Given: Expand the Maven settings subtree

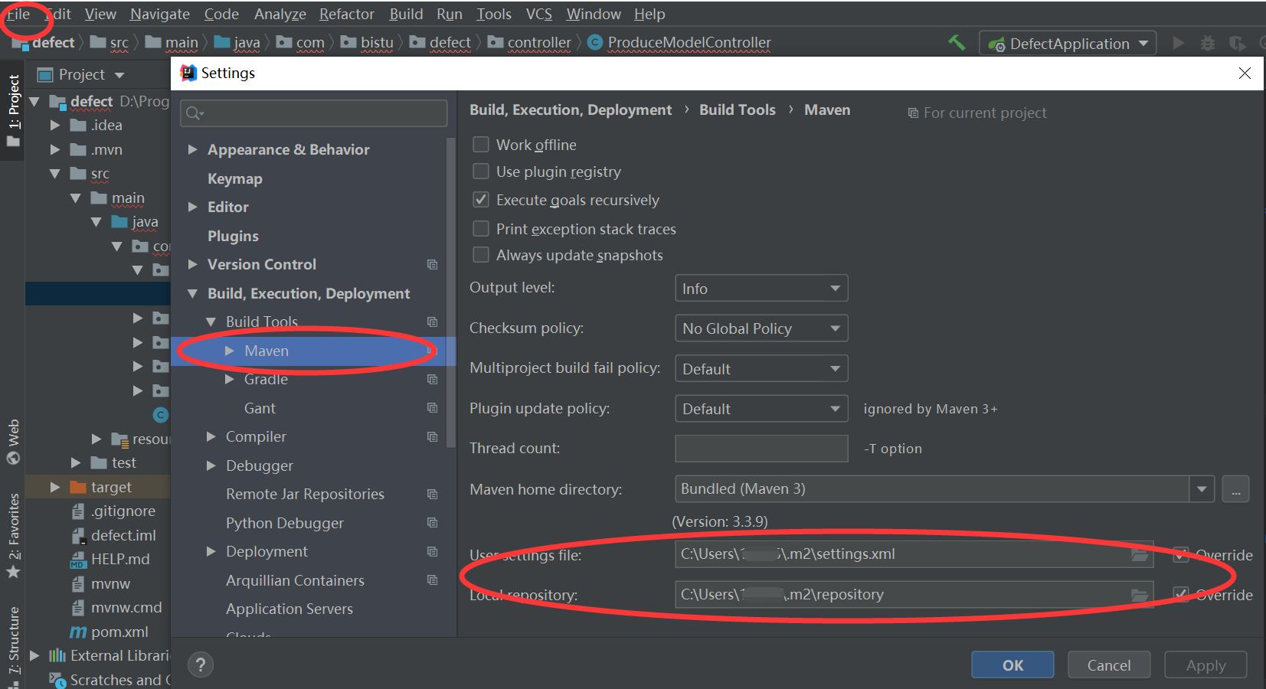Looking at the screenshot, I should coord(230,351).
